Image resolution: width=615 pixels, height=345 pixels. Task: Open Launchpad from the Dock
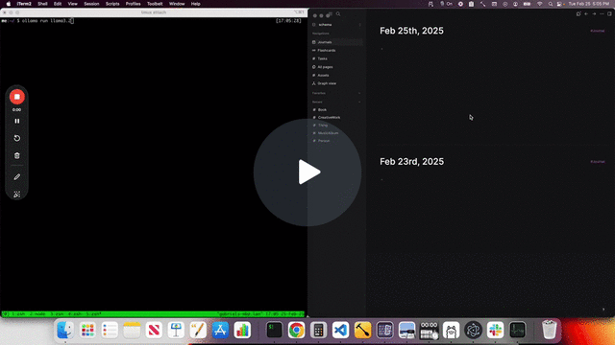(x=87, y=330)
